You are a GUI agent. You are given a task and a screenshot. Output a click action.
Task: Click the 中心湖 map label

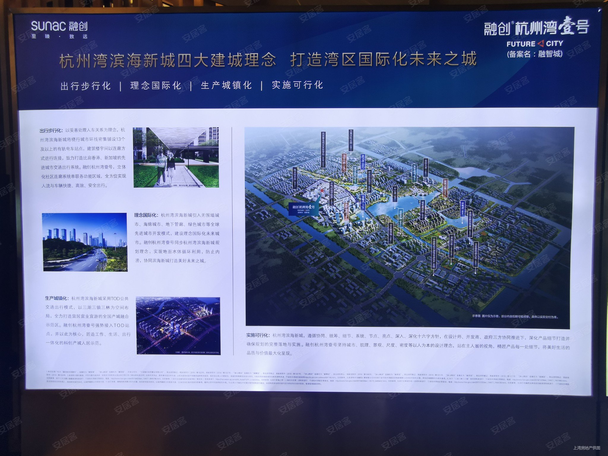tap(395, 194)
